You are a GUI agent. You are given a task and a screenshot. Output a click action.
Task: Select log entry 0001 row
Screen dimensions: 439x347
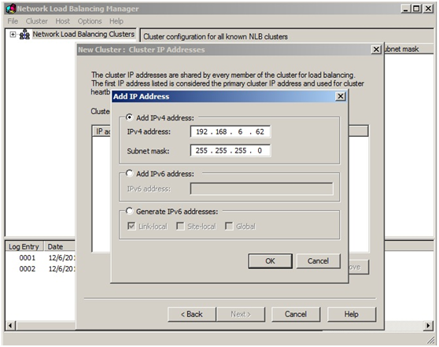(x=41, y=257)
